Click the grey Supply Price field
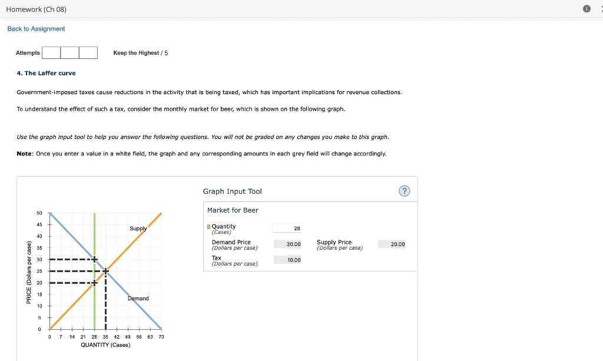The width and height of the screenshot is (603, 361). click(x=392, y=244)
